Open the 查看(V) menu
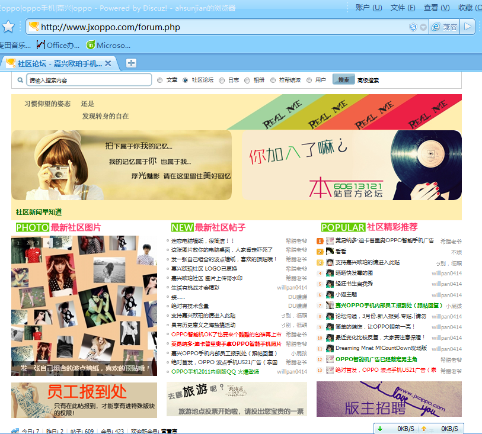 tap(436, 7)
